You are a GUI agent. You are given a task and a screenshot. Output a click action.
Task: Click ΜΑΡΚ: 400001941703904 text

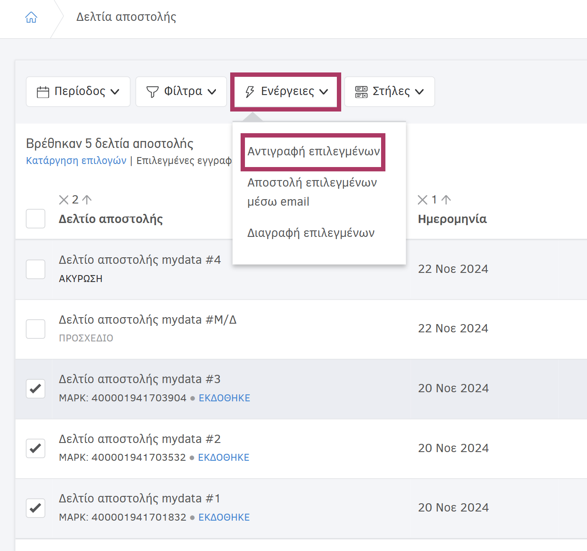click(123, 398)
